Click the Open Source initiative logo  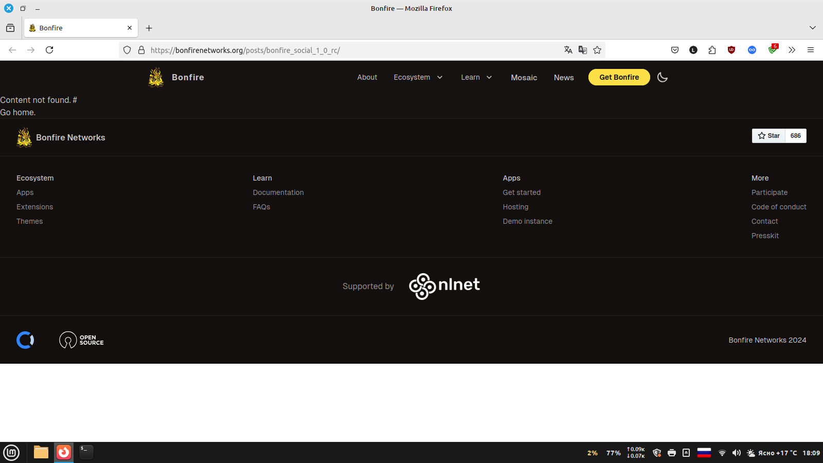[x=81, y=340]
